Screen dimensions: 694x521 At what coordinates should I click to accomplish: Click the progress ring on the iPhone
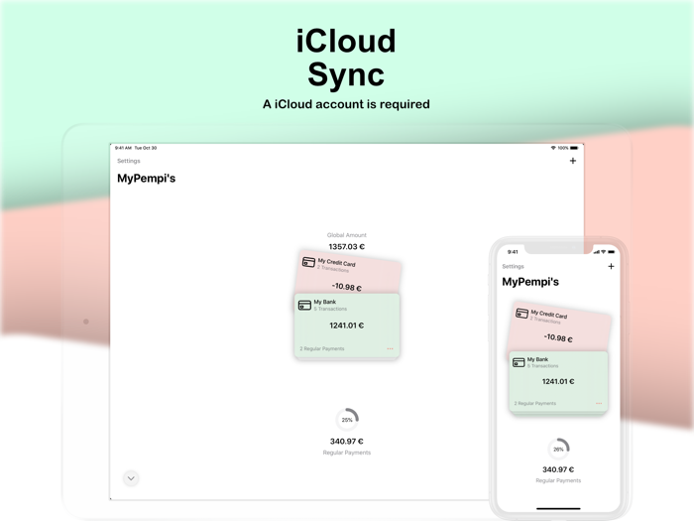[x=558, y=450]
